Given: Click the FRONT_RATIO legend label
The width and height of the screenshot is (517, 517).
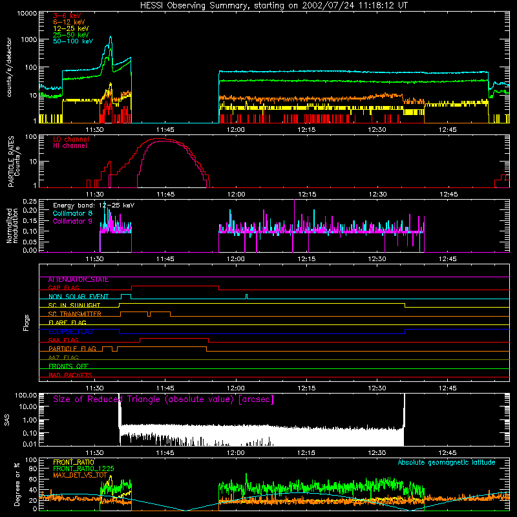Looking at the screenshot, I should click(74, 462).
